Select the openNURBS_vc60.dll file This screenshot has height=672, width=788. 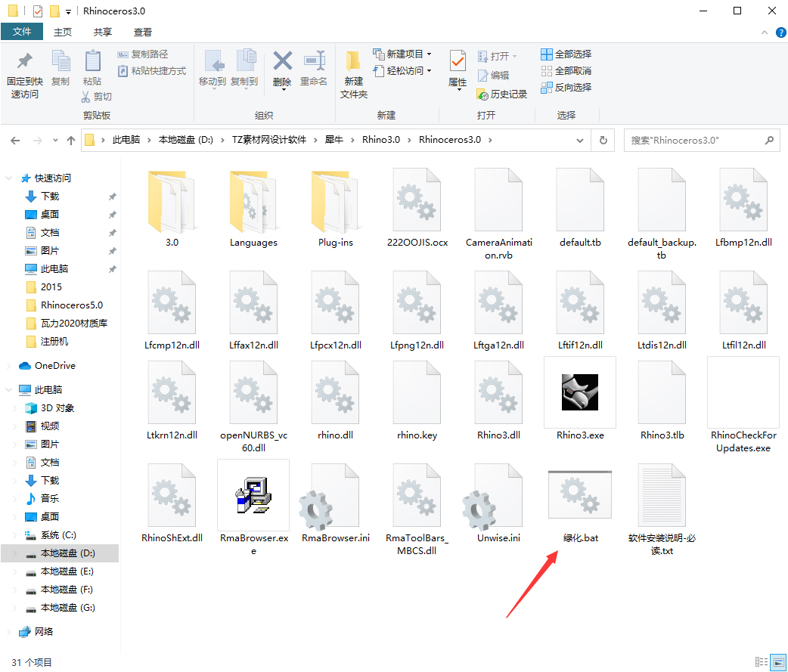tap(253, 407)
